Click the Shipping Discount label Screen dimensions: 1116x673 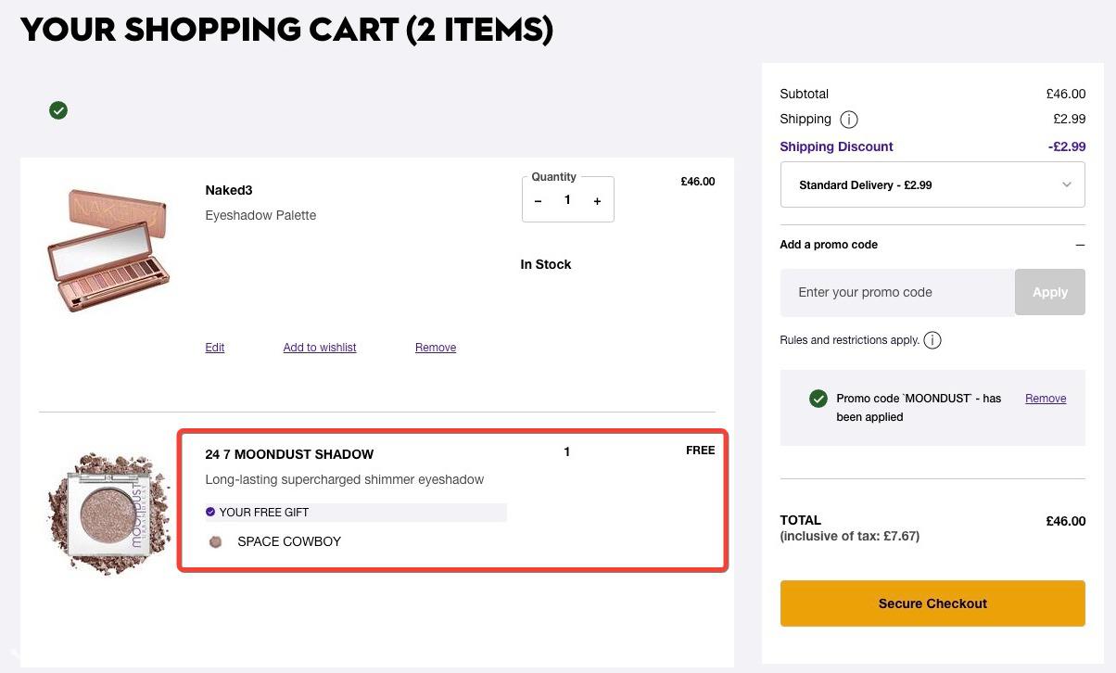[x=836, y=146]
